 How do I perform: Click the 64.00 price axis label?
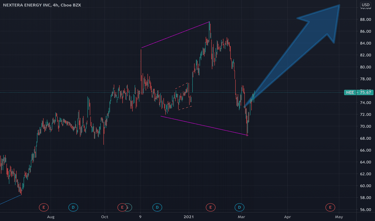click(x=366, y=162)
